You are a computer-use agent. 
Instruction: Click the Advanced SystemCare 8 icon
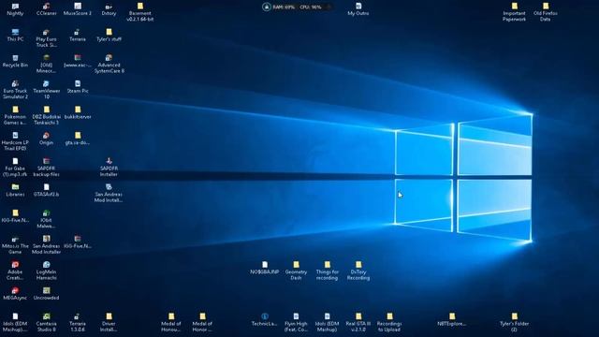[x=109, y=64]
